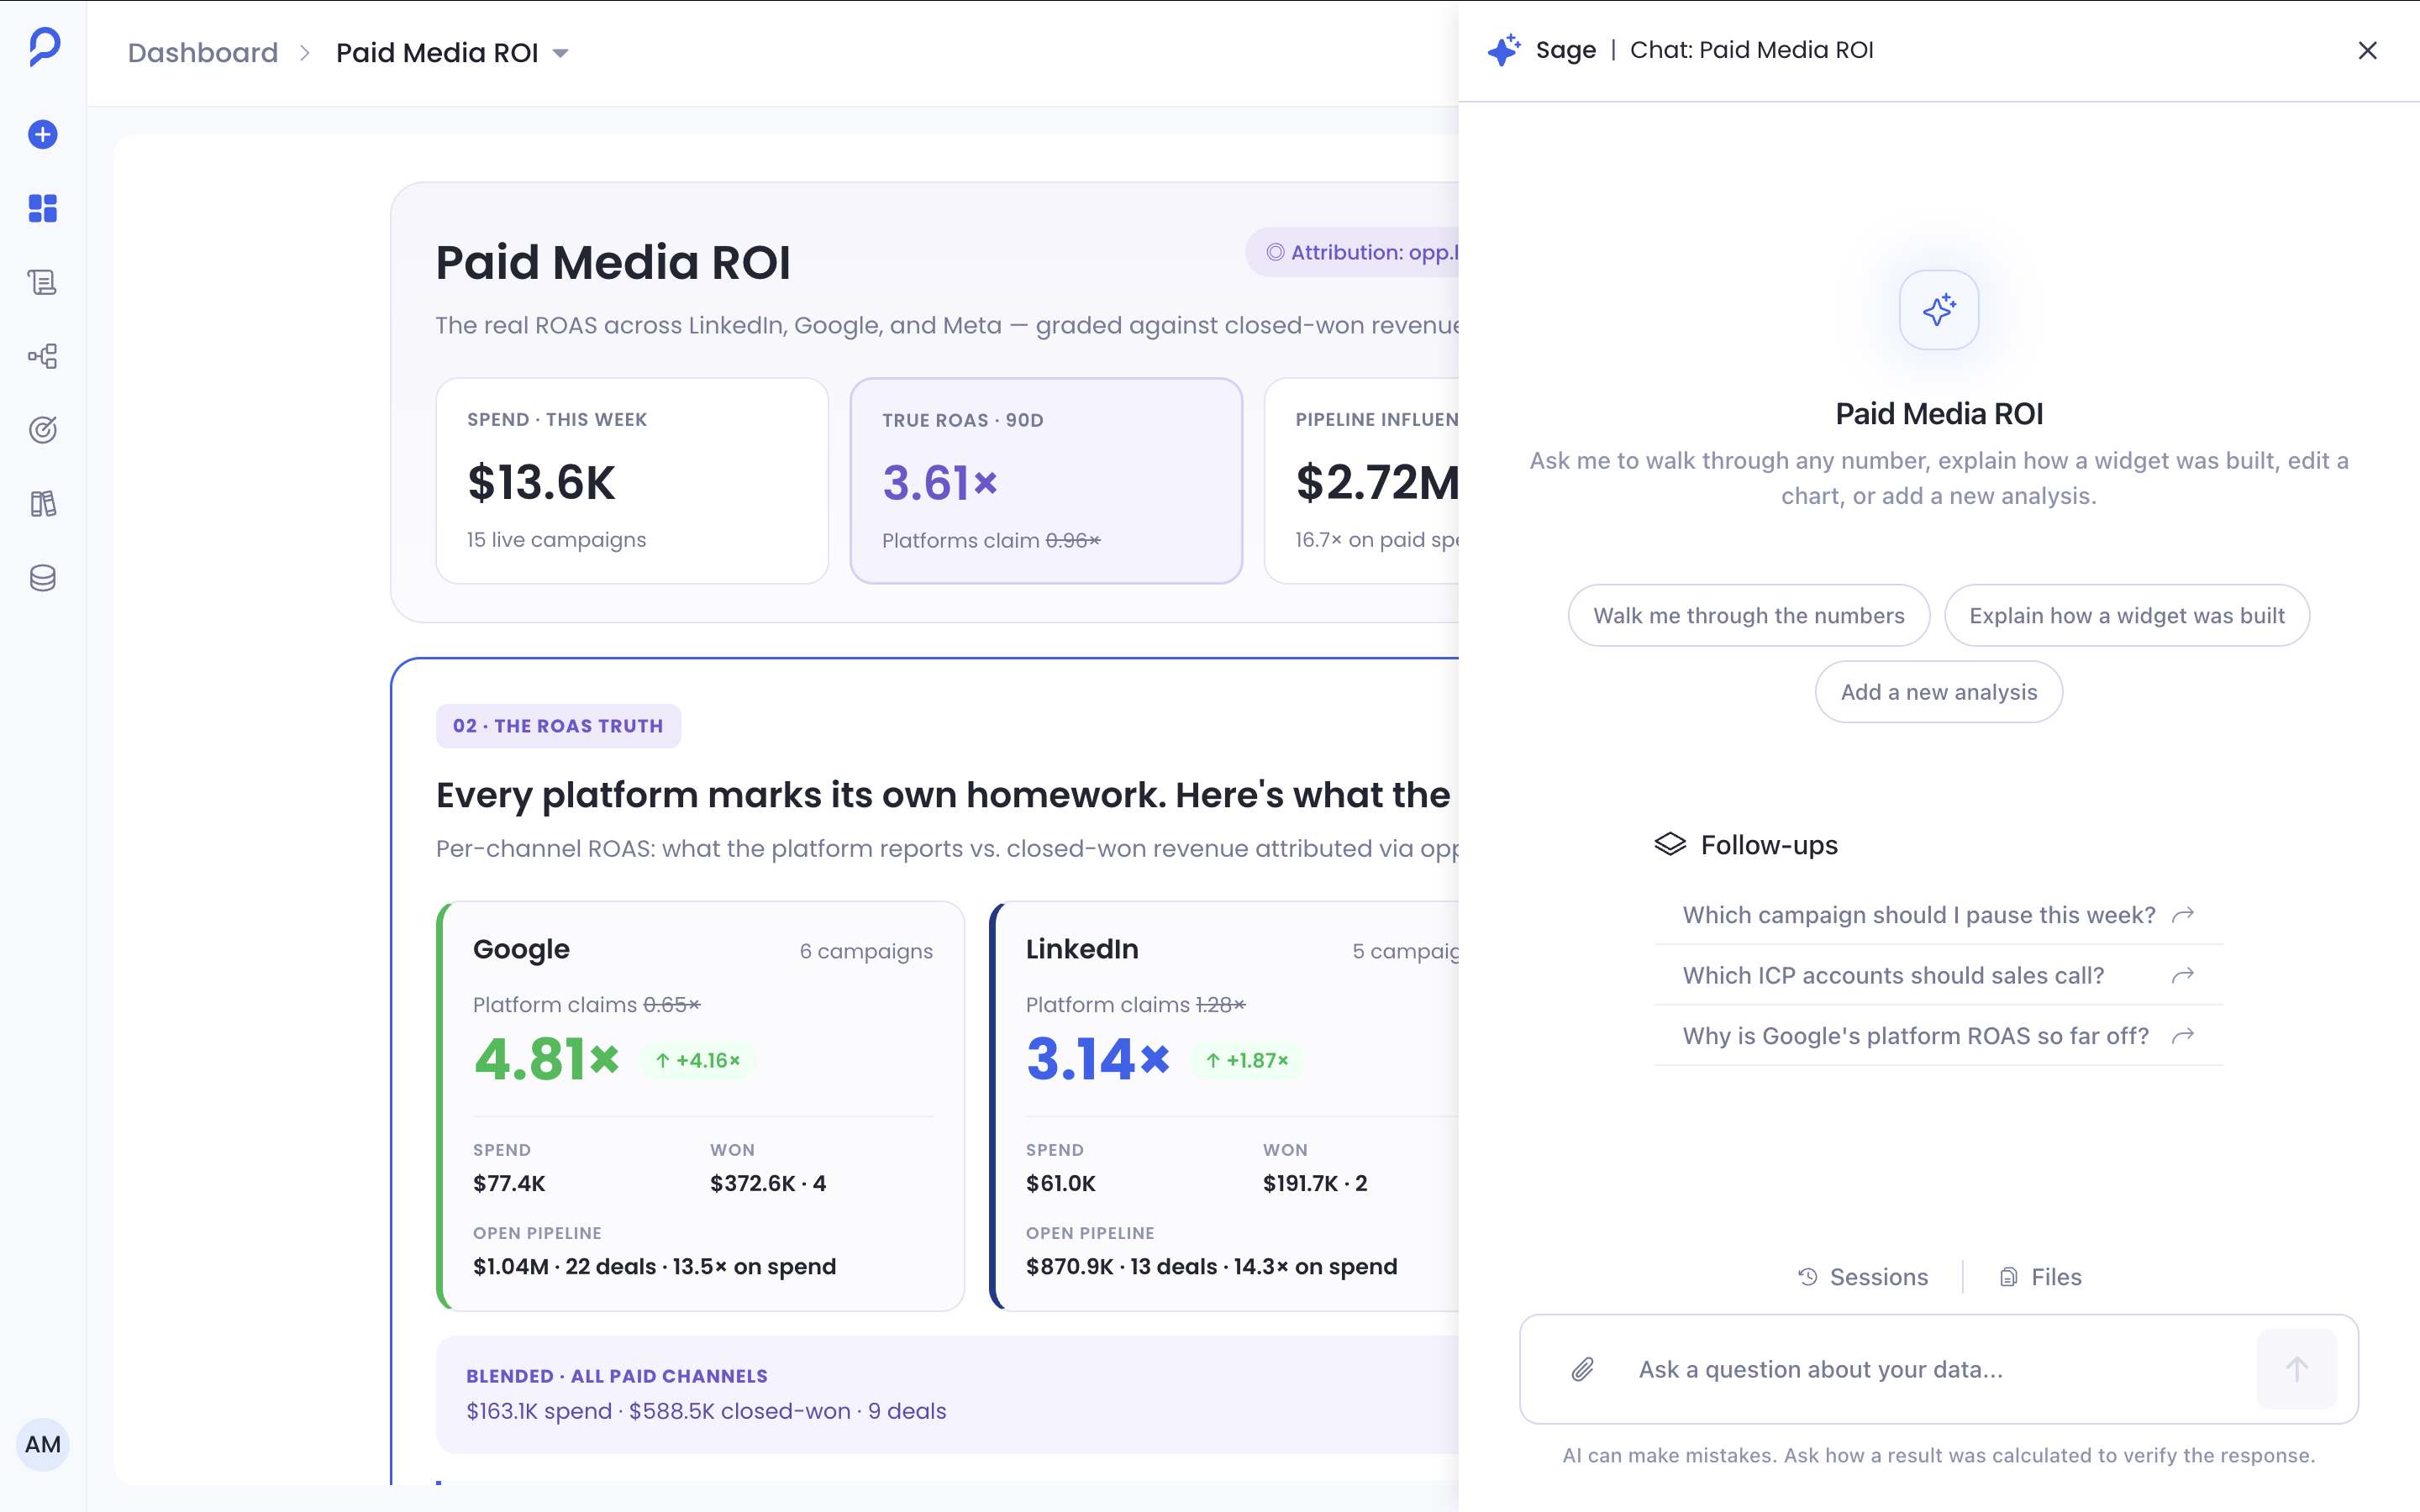The image size is (2420, 1512).
Task: Click the True ROAS 90D card
Action: tap(1046, 481)
